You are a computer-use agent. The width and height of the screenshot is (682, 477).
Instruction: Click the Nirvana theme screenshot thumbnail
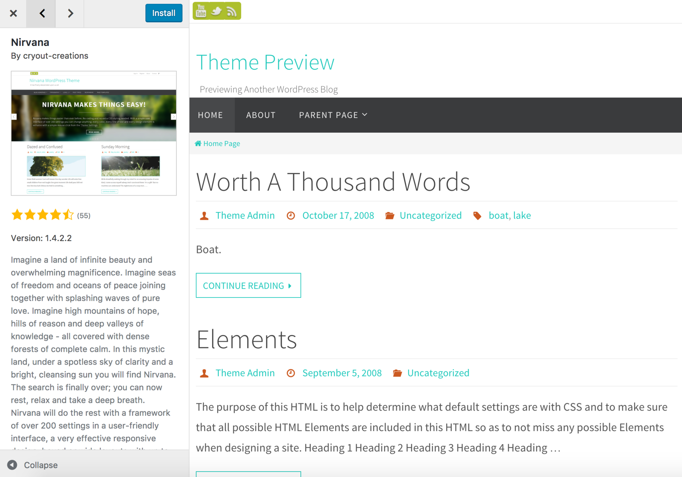tap(94, 133)
